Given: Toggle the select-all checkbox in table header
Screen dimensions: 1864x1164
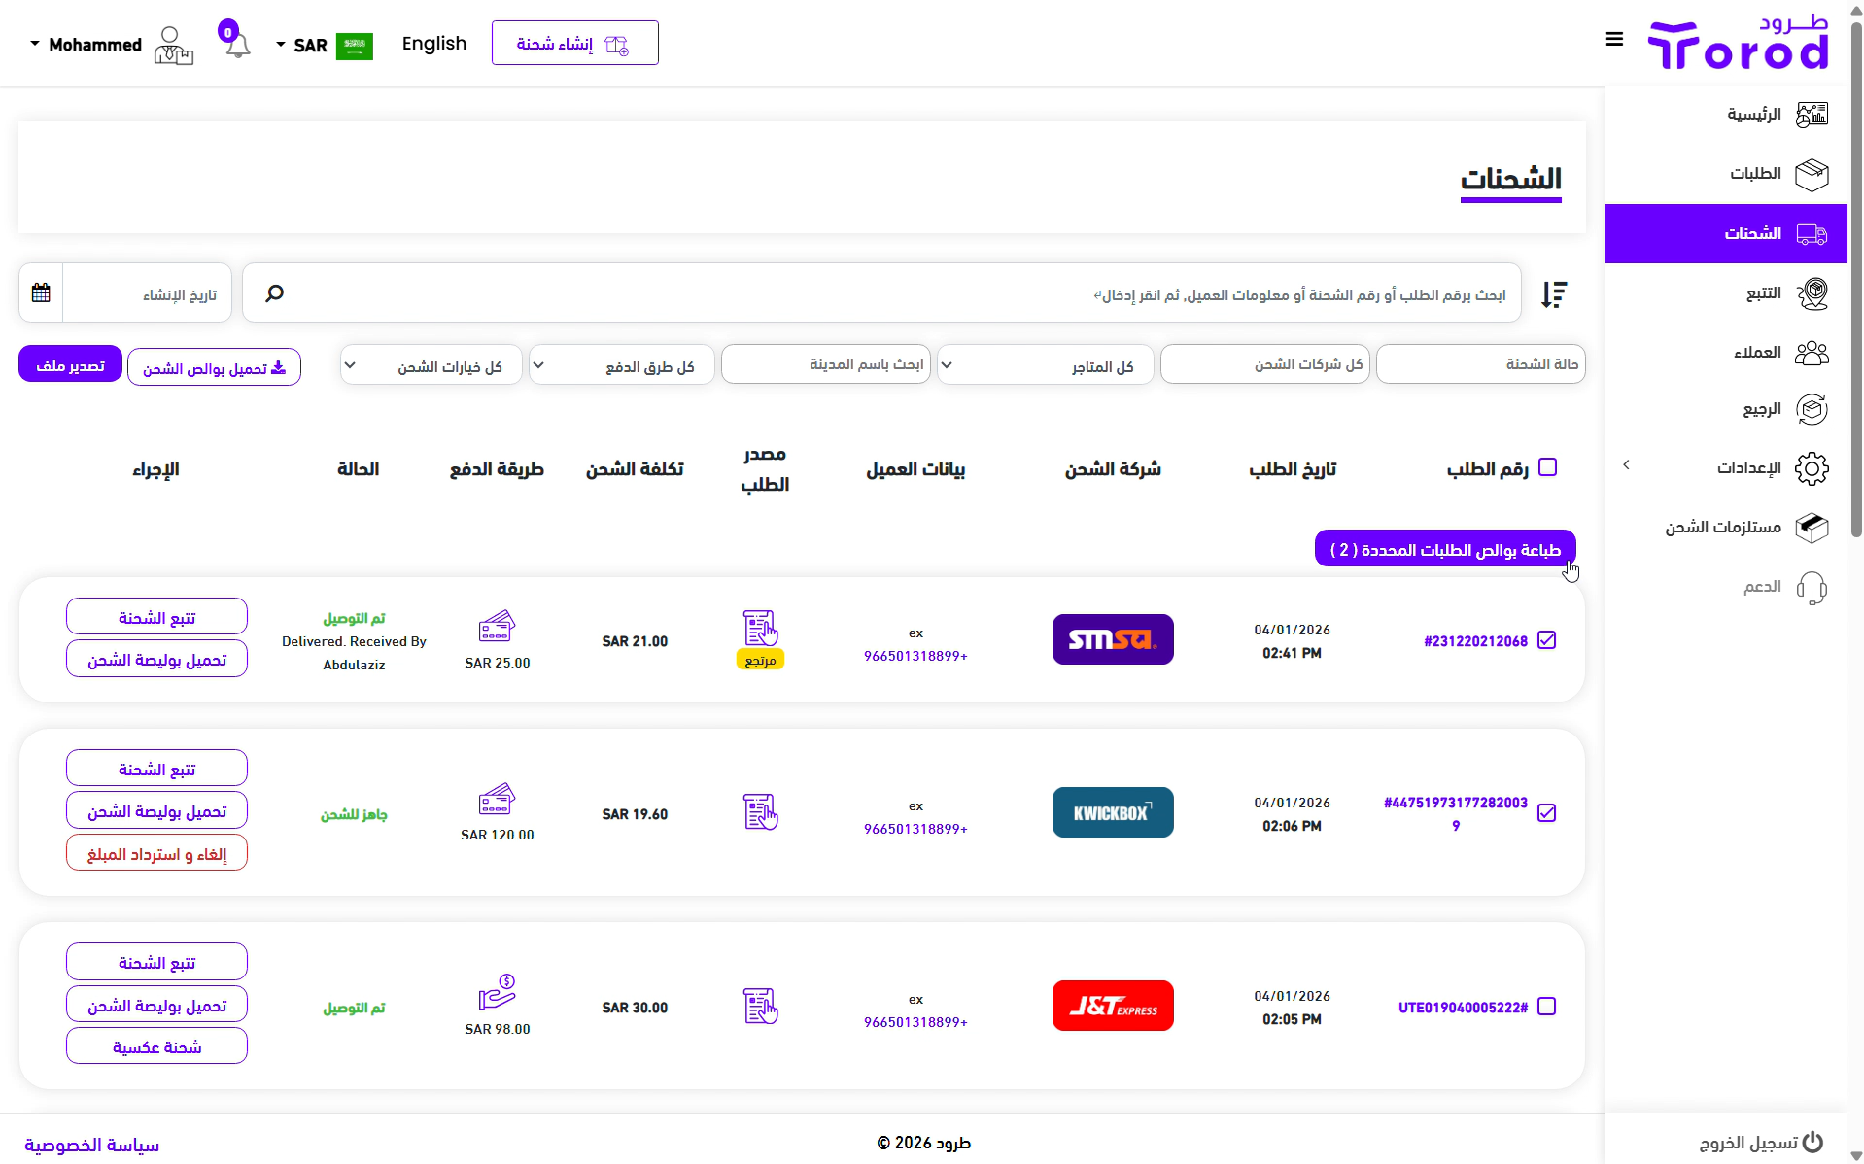Looking at the screenshot, I should point(1548,467).
